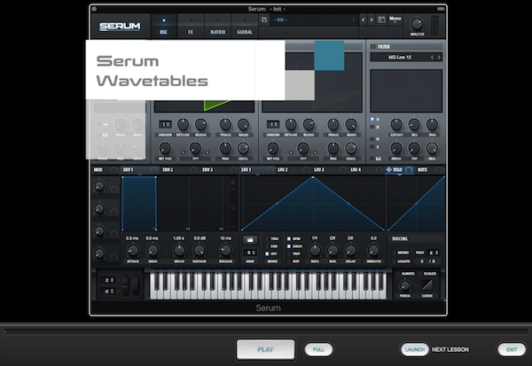Click the save preset floppy disk icon
The height and width of the screenshot is (366, 532).
[264, 19]
